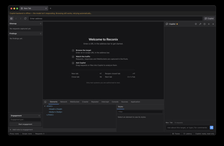Click the globe icon on New Tab
Viewport: 224px width, 146px height.
pos(22,8)
